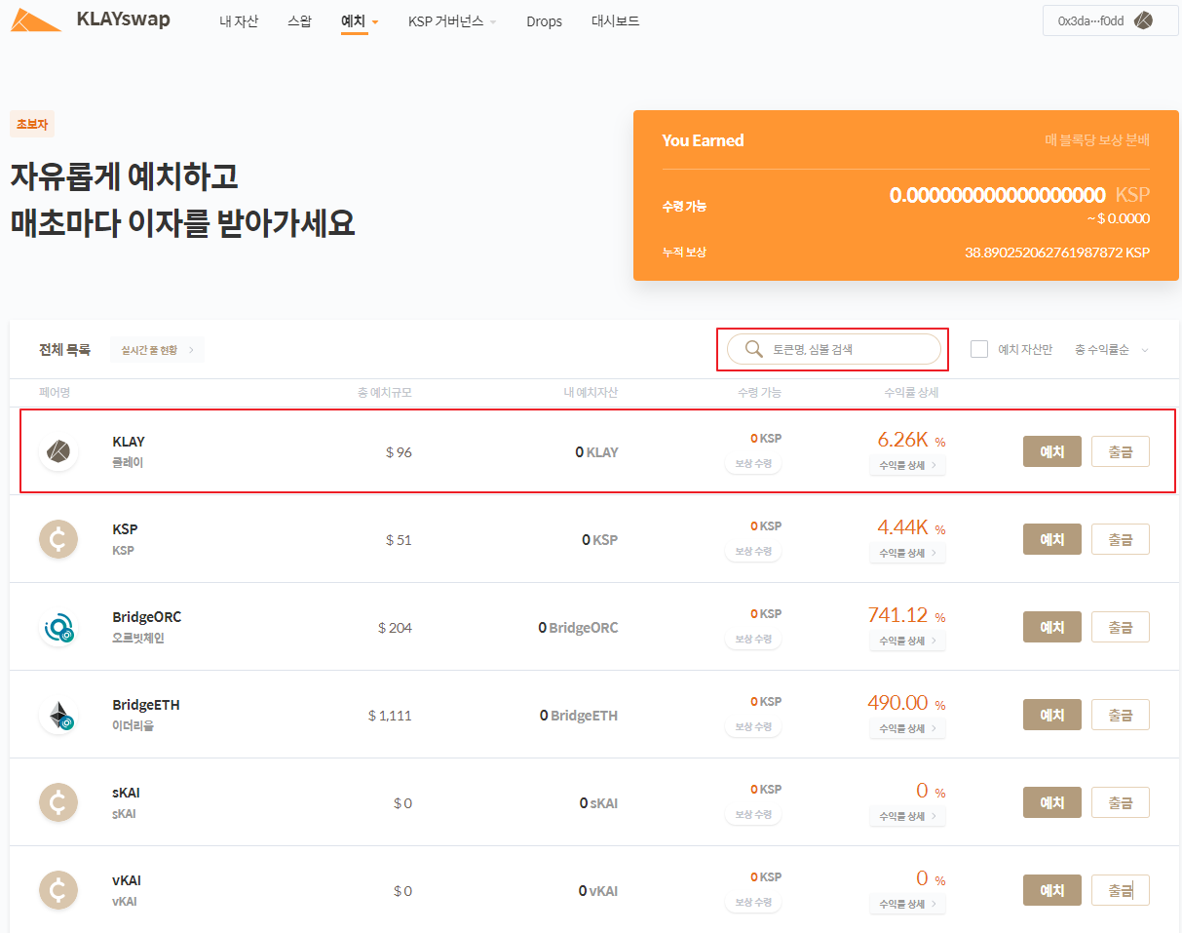Click 보상 수령 button for BridgeORC

[x=752, y=640]
